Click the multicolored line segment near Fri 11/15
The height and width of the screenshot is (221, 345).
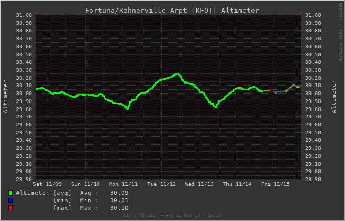(282, 89)
